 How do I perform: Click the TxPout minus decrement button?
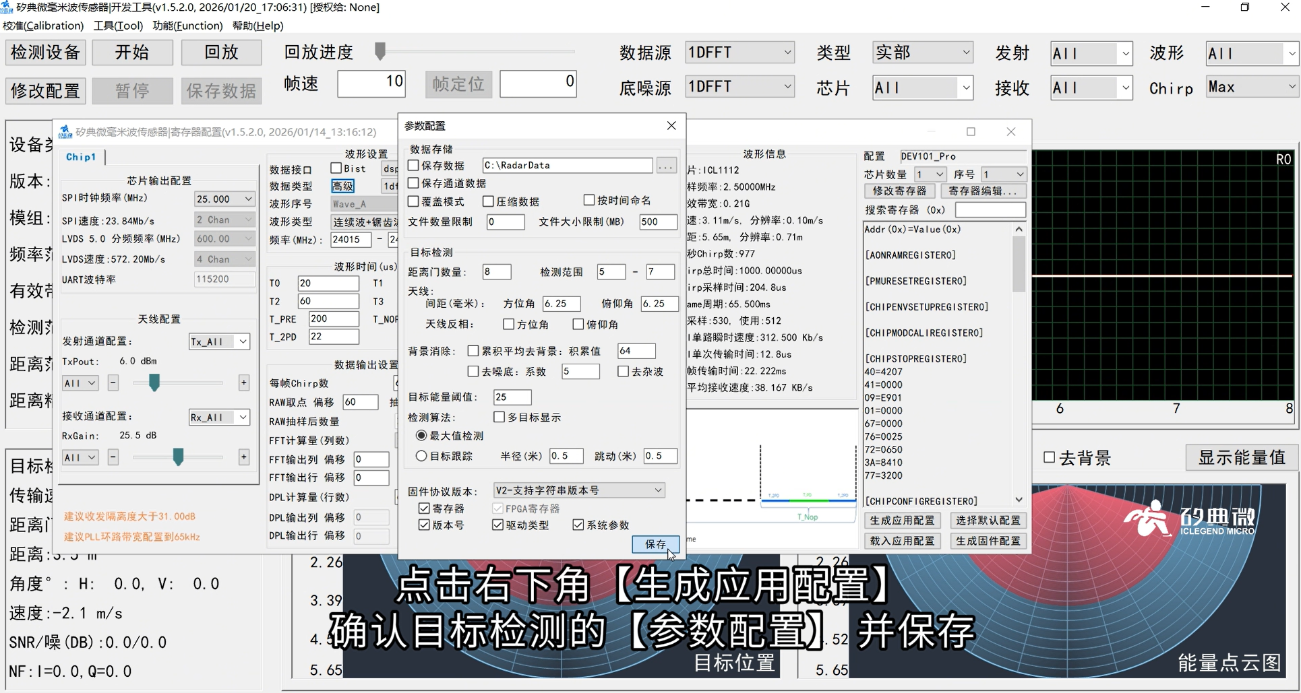point(113,383)
